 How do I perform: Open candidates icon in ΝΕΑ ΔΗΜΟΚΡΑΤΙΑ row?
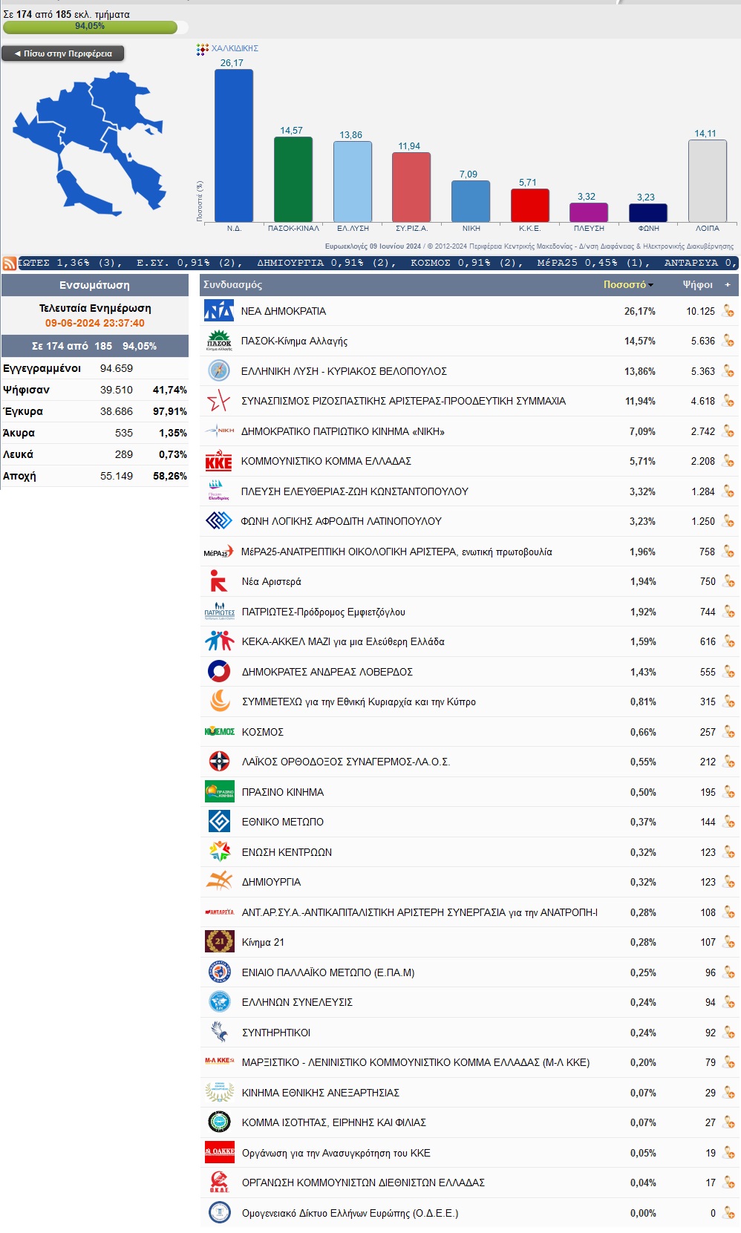pos(728,311)
